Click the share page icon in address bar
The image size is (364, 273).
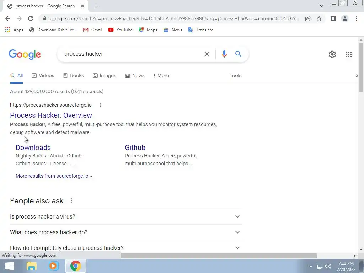308,18
